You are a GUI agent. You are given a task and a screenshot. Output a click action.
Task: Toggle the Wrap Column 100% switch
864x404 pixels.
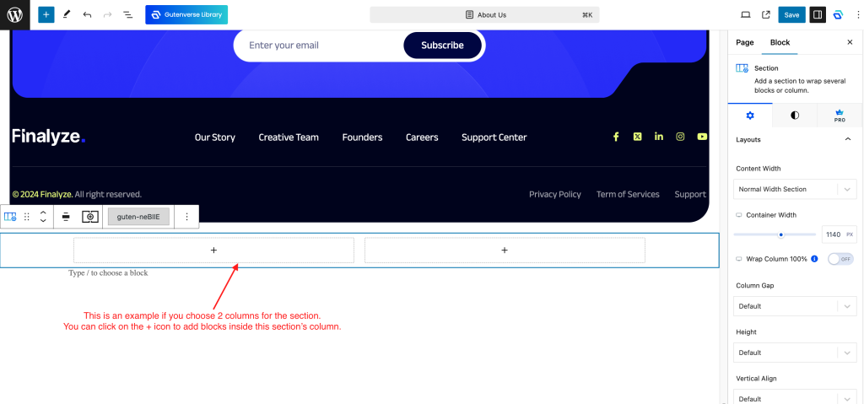pyautogui.click(x=840, y=259)
